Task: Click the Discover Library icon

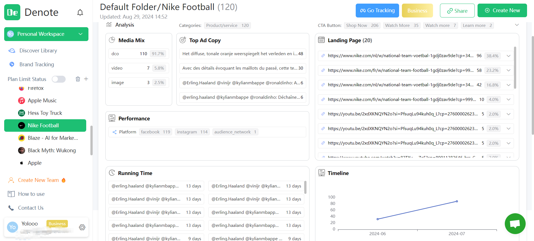Action: click(x=12, y=51)
